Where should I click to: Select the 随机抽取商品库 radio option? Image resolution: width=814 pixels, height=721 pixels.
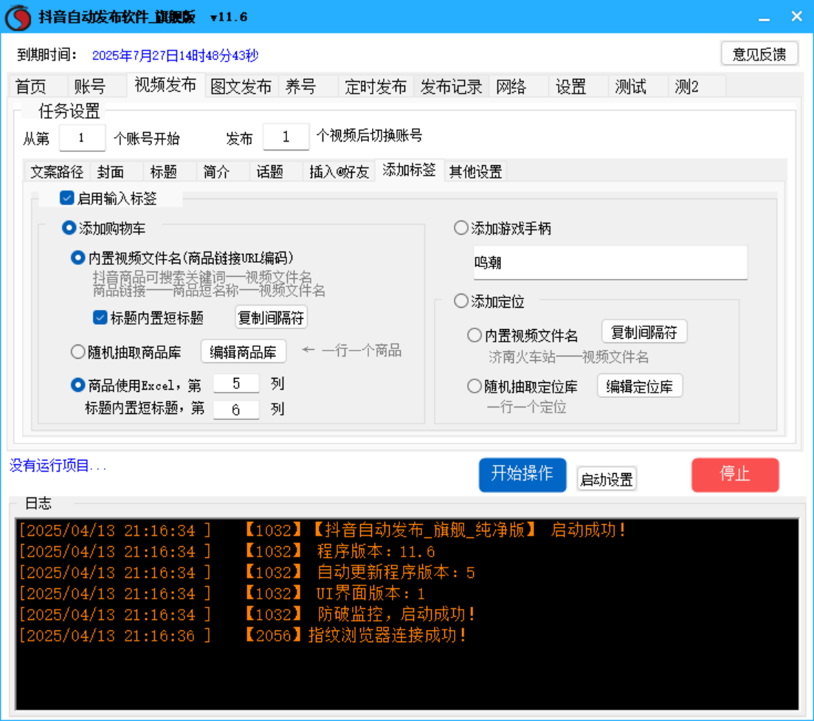(x=78, y=352)
